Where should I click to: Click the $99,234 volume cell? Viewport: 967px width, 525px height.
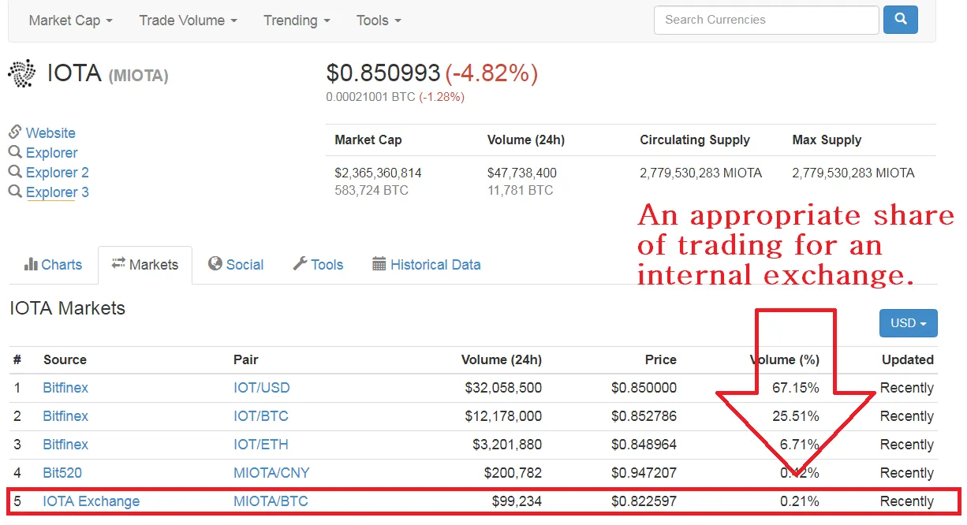pyautogui.click(x=517, y=501)
